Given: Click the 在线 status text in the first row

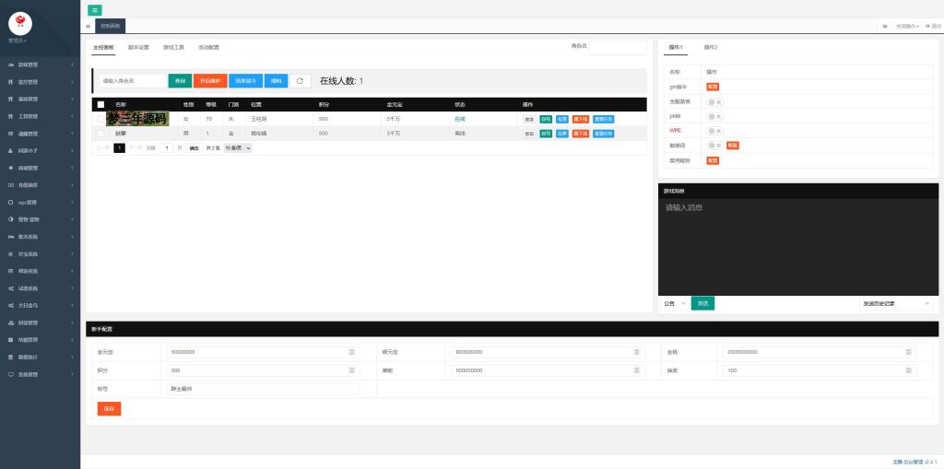Looking at the screenshot, I should [x=460, y=119].
